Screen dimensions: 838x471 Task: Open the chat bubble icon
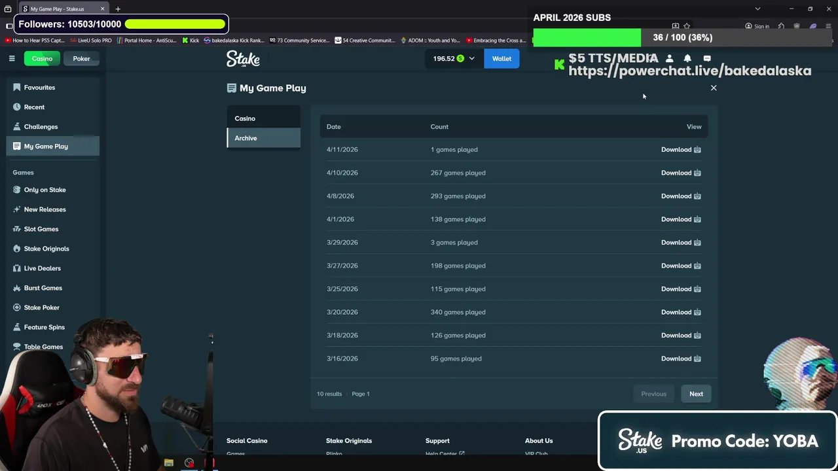(x=707, y=58)
